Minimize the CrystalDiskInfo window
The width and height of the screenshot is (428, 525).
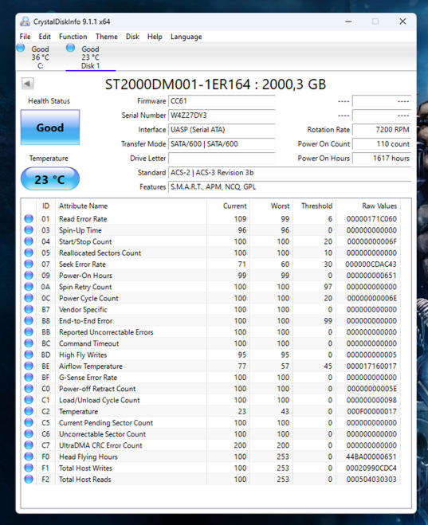[x=348, y=22]
